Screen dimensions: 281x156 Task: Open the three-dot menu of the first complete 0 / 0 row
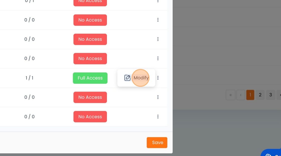[x=158, y=20]
